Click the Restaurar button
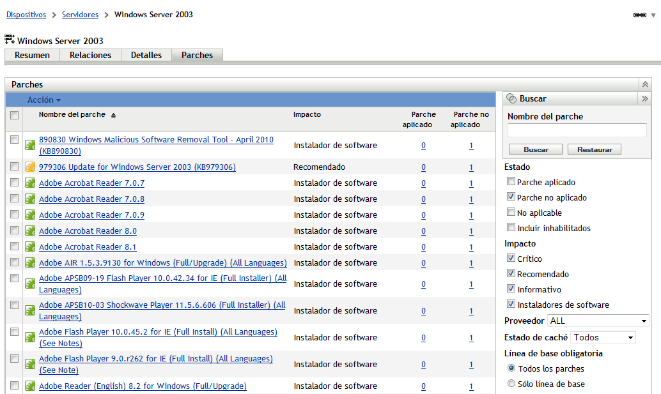661x394 pixels. pos(594,149)
